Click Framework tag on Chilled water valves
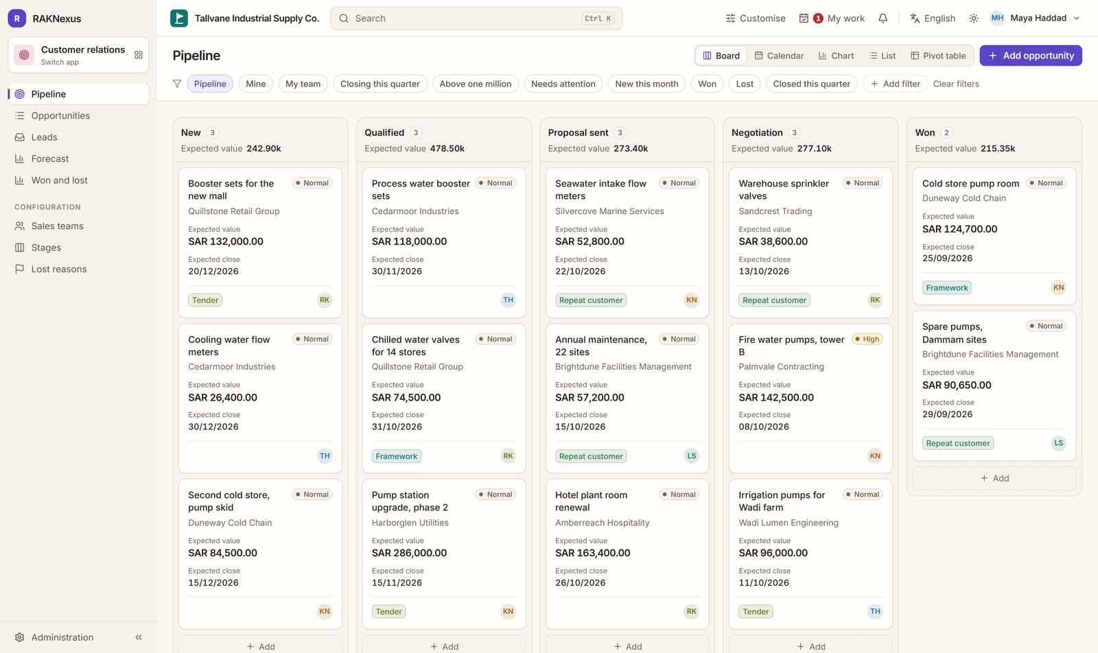Viewport: 1098px width, 653px height. (x=397, y=456)
